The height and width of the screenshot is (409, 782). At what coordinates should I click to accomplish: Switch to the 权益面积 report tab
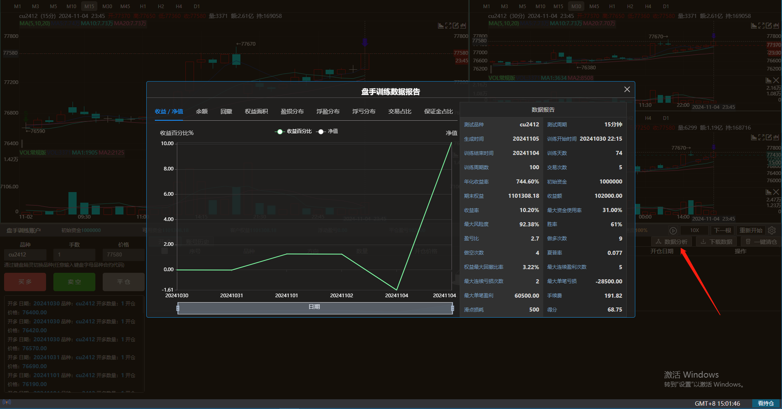click(x=256, y=111)
